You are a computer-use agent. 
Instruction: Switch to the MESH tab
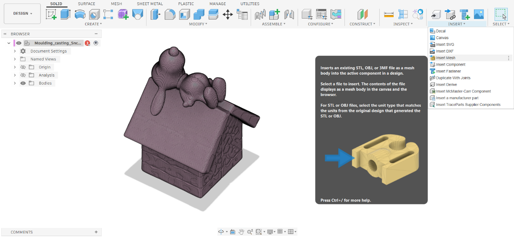(116, 4)
